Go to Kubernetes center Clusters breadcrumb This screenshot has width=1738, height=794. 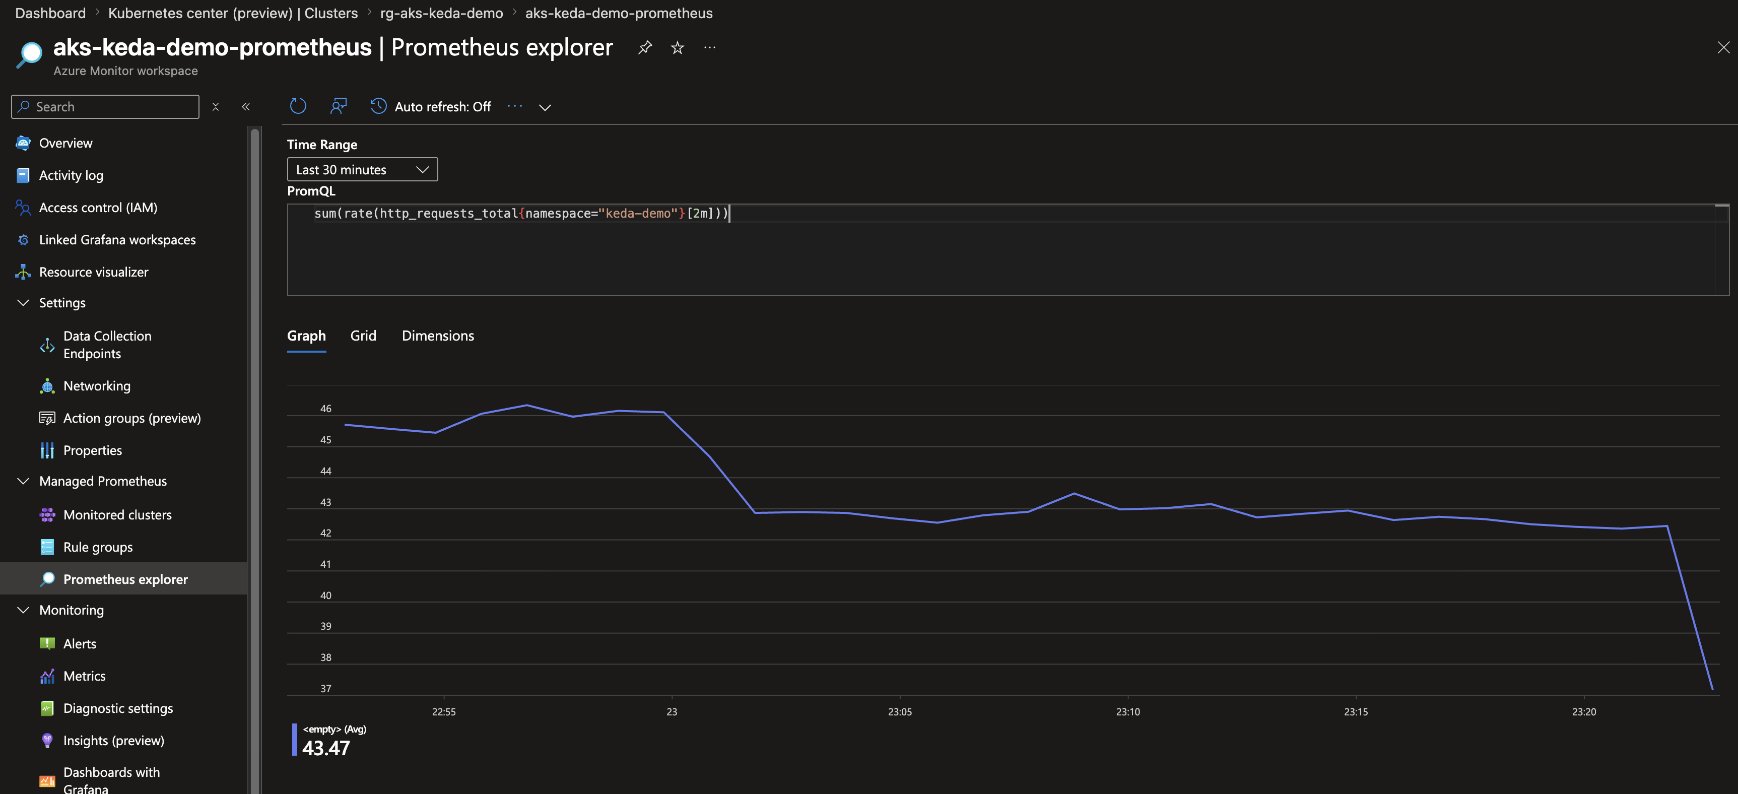[x=233, y=13]
